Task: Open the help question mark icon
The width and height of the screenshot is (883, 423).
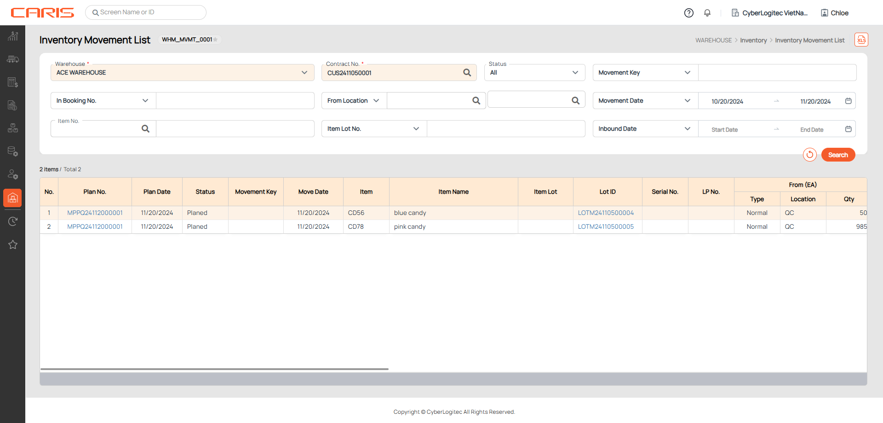Action: click(688, 13)
